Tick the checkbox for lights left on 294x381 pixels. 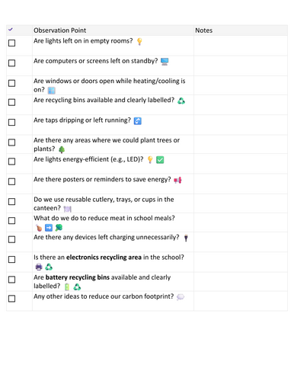pyautogui.click(x=11, y=43)
